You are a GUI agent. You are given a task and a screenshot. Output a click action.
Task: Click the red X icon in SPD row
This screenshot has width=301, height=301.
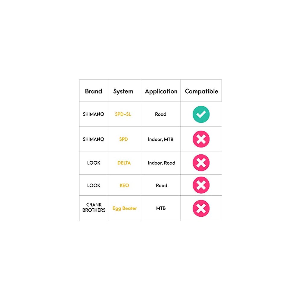[x=201, y=139]
